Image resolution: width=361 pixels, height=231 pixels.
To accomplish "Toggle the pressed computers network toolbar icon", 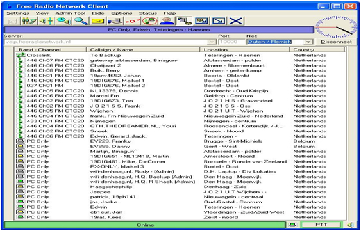I will point(185,21).
